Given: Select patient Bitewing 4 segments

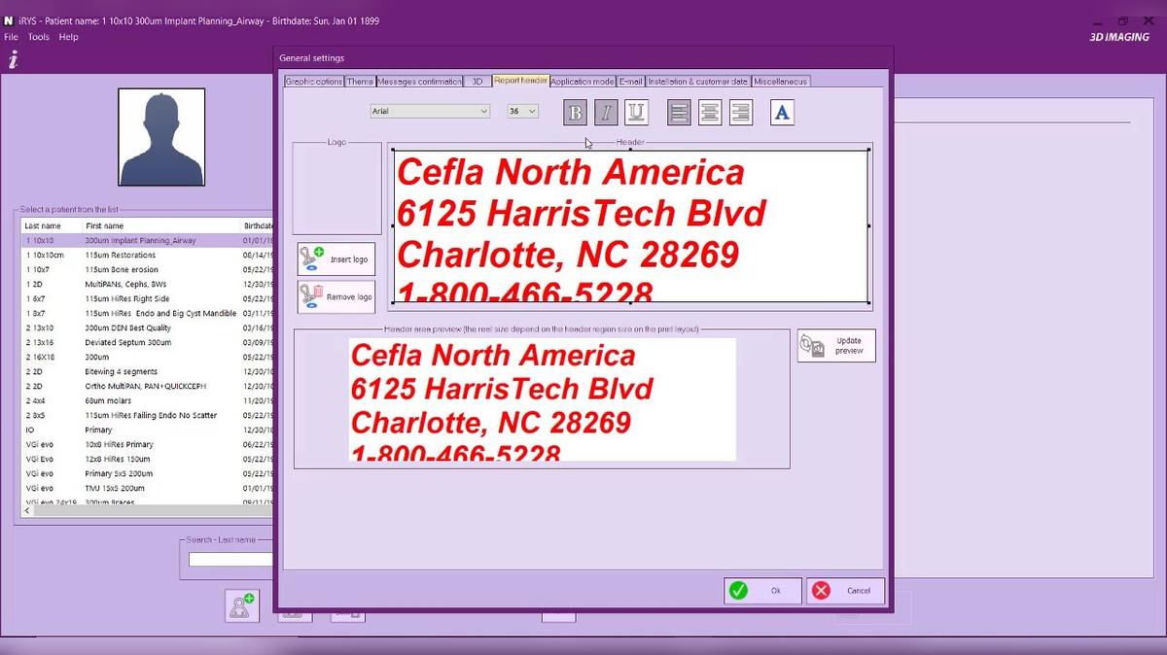Looking at the screenshot, I should pos(148,371).
